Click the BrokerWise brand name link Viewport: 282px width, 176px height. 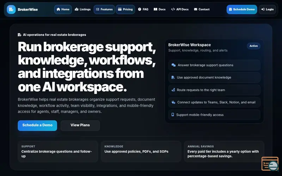pos(28,10)
